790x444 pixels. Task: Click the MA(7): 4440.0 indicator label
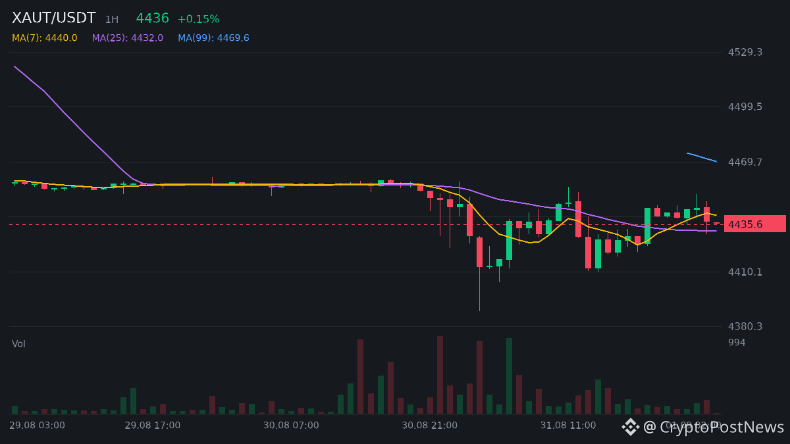45,38
